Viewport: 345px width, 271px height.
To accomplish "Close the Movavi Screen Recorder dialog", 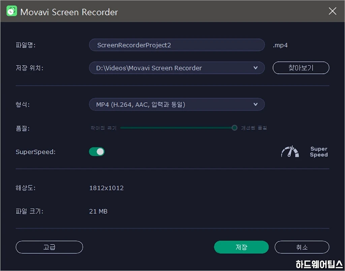I will click(x=332, y=11).
